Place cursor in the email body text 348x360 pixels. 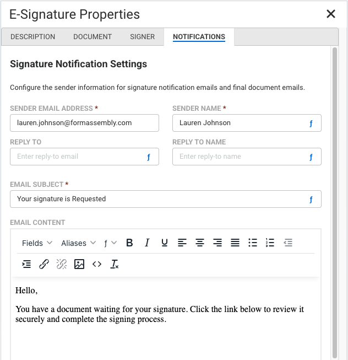(x=160, y=314)
